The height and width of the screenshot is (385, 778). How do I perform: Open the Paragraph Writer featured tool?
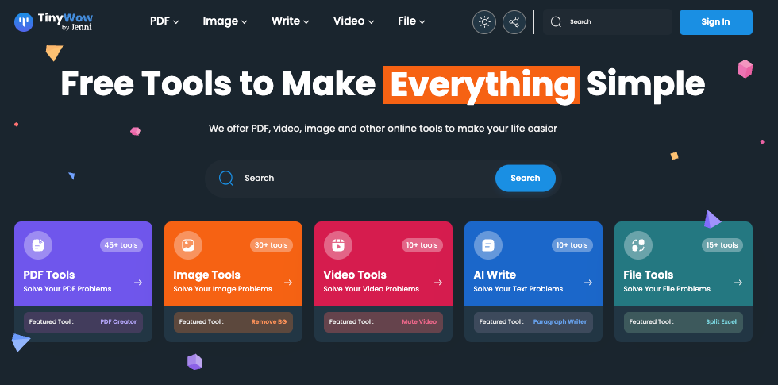coord(560,322)
